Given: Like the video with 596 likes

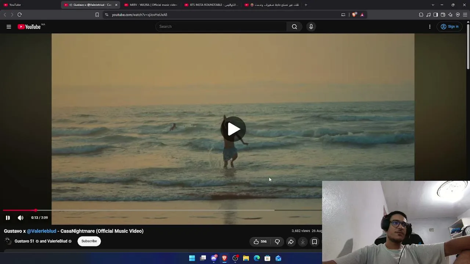Looking at the screenshot, I should coord(260,242).
